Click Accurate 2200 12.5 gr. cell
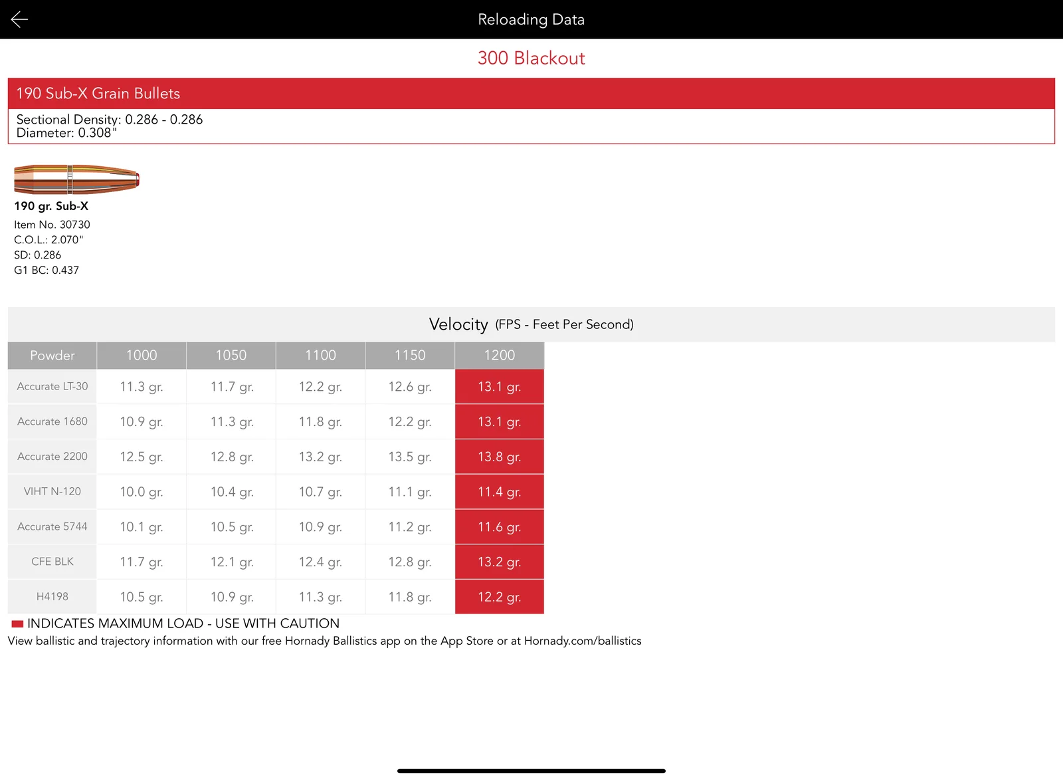This screenshot has width=1063, height=779. (x=142, y=457)
